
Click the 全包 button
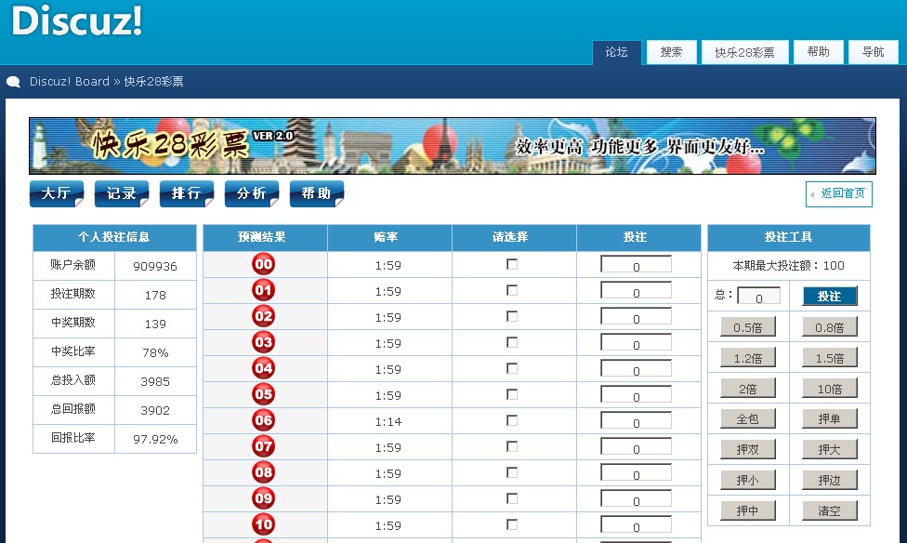click(x=748, y=418)
